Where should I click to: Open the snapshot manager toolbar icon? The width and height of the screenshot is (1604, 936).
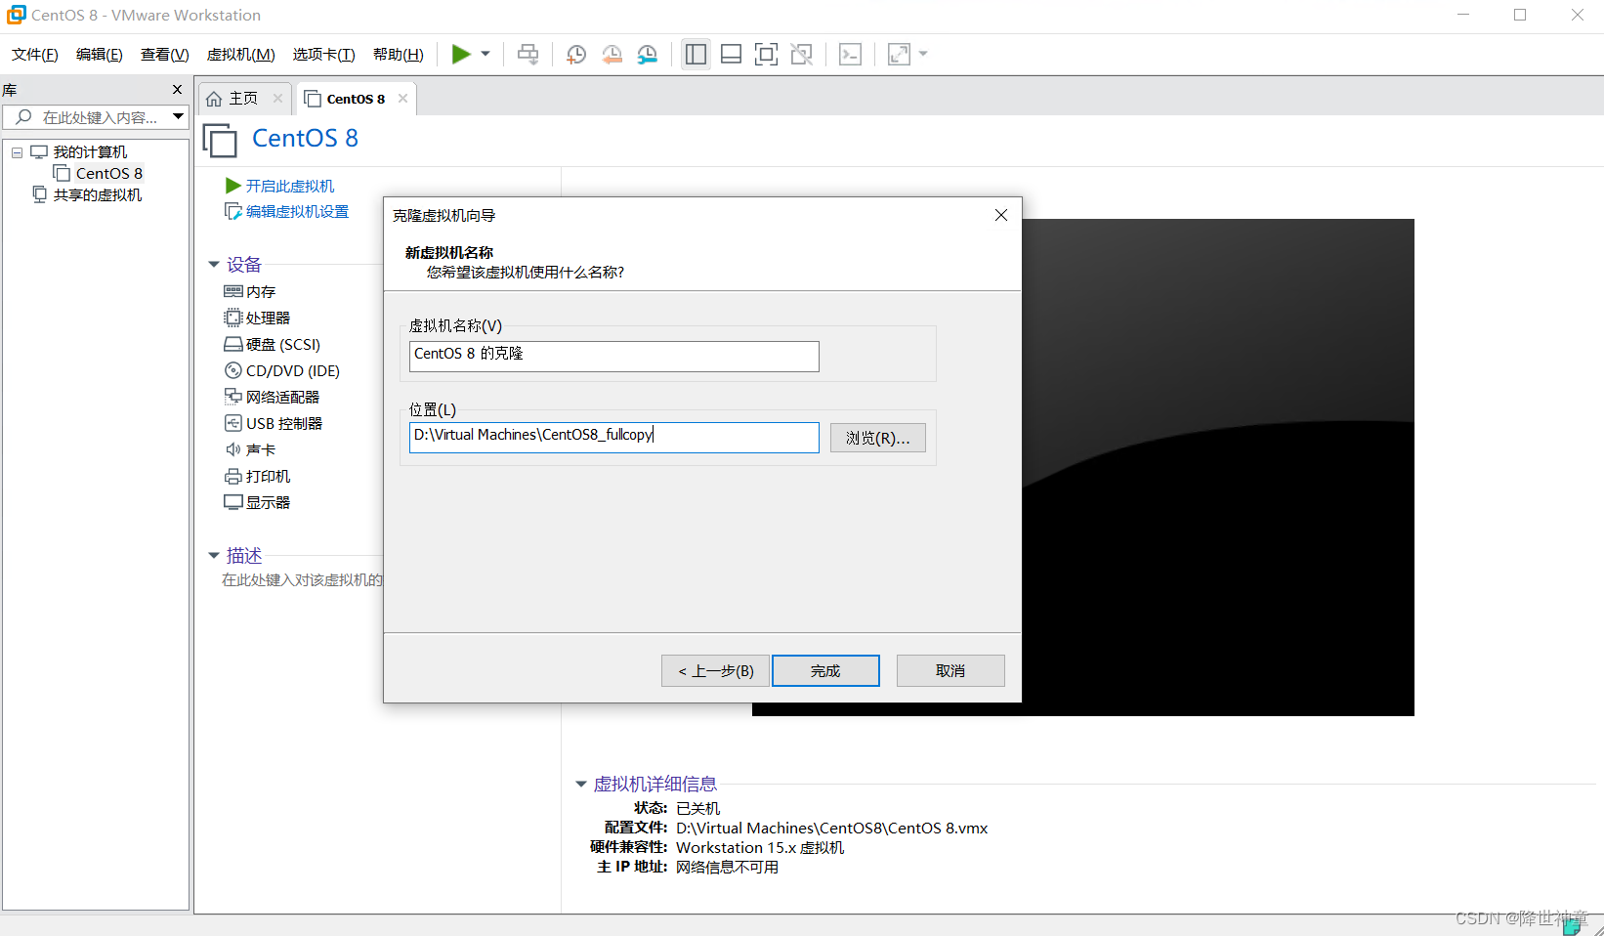tap(648, 55)
